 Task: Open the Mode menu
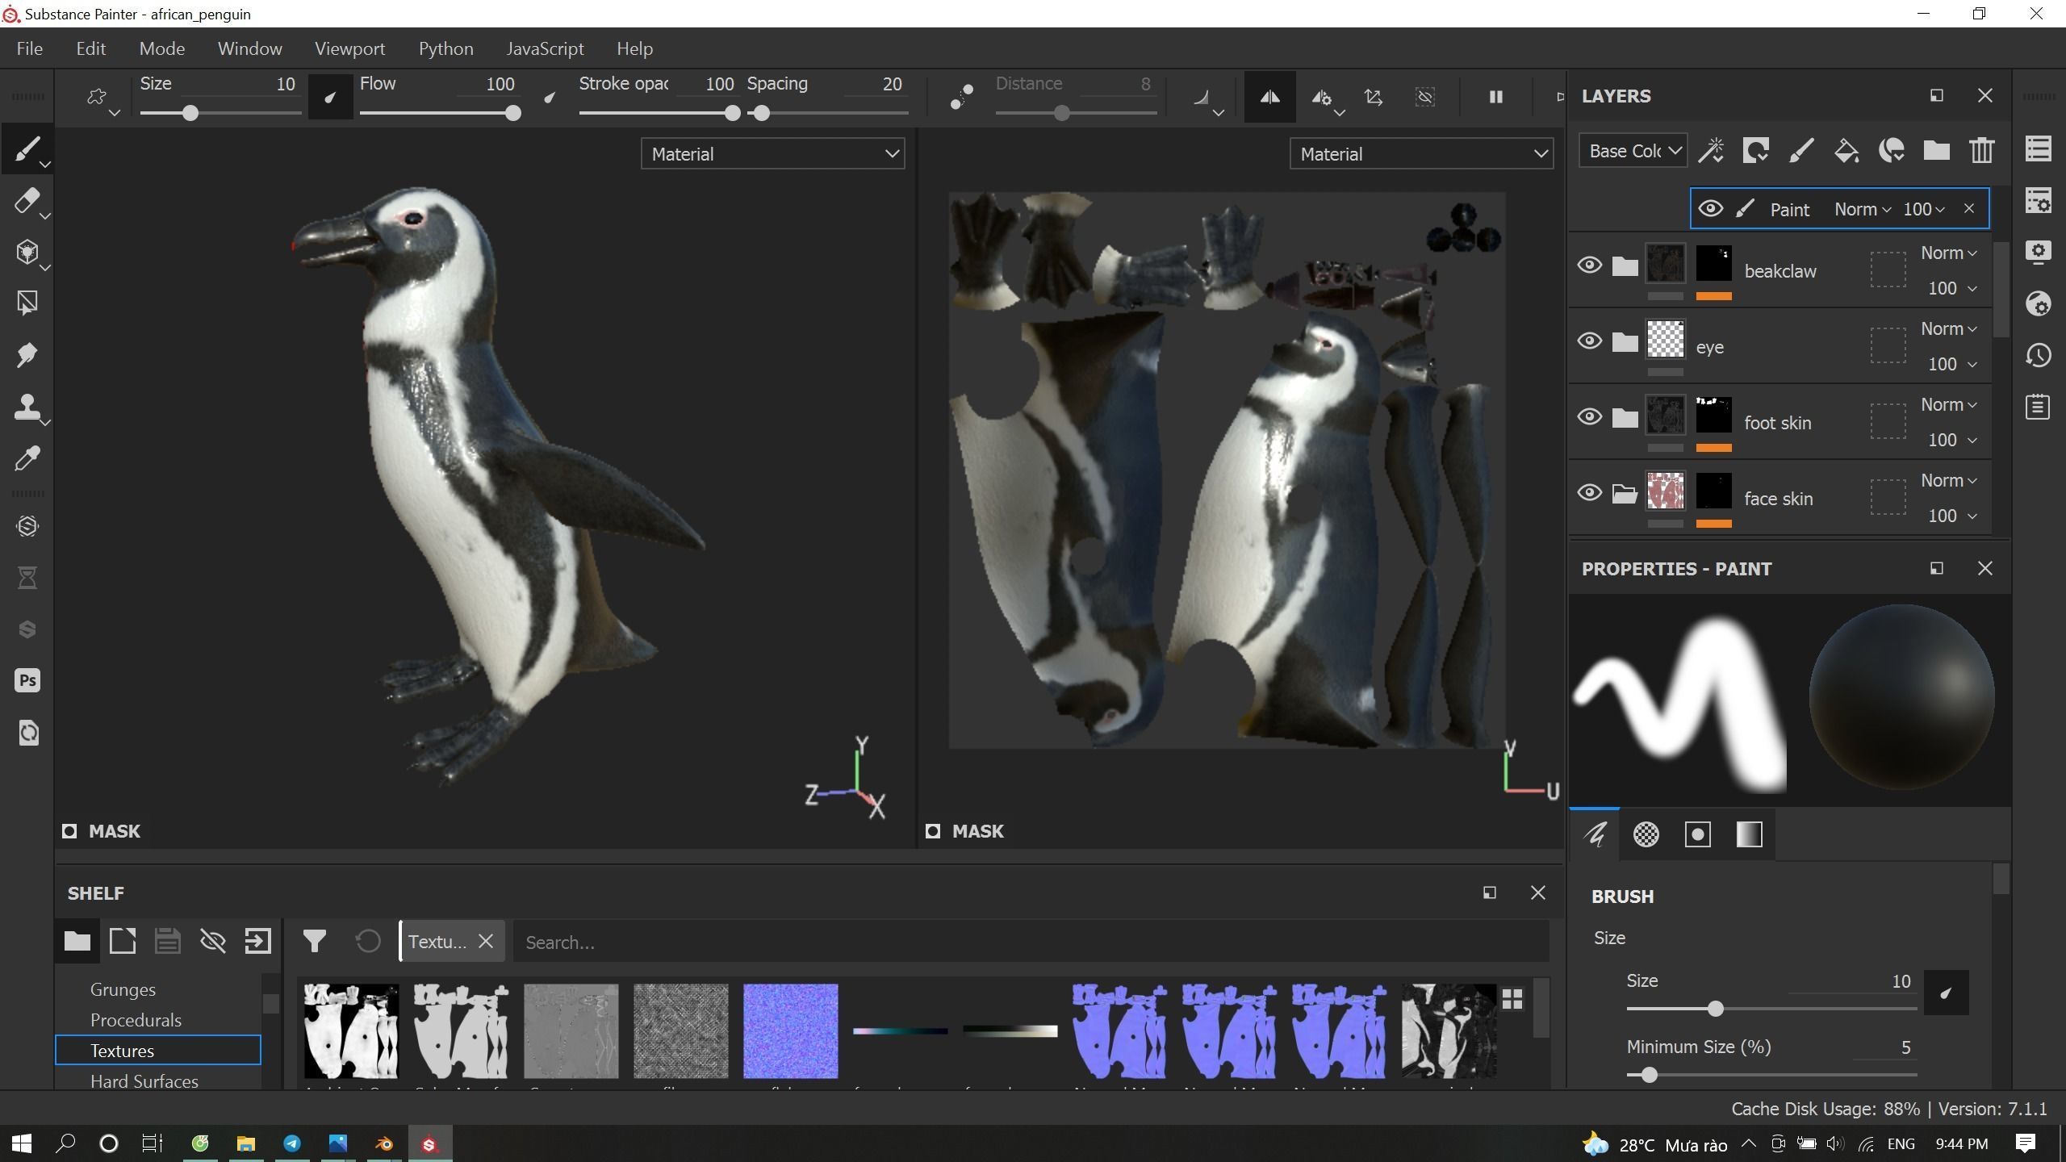162,48
